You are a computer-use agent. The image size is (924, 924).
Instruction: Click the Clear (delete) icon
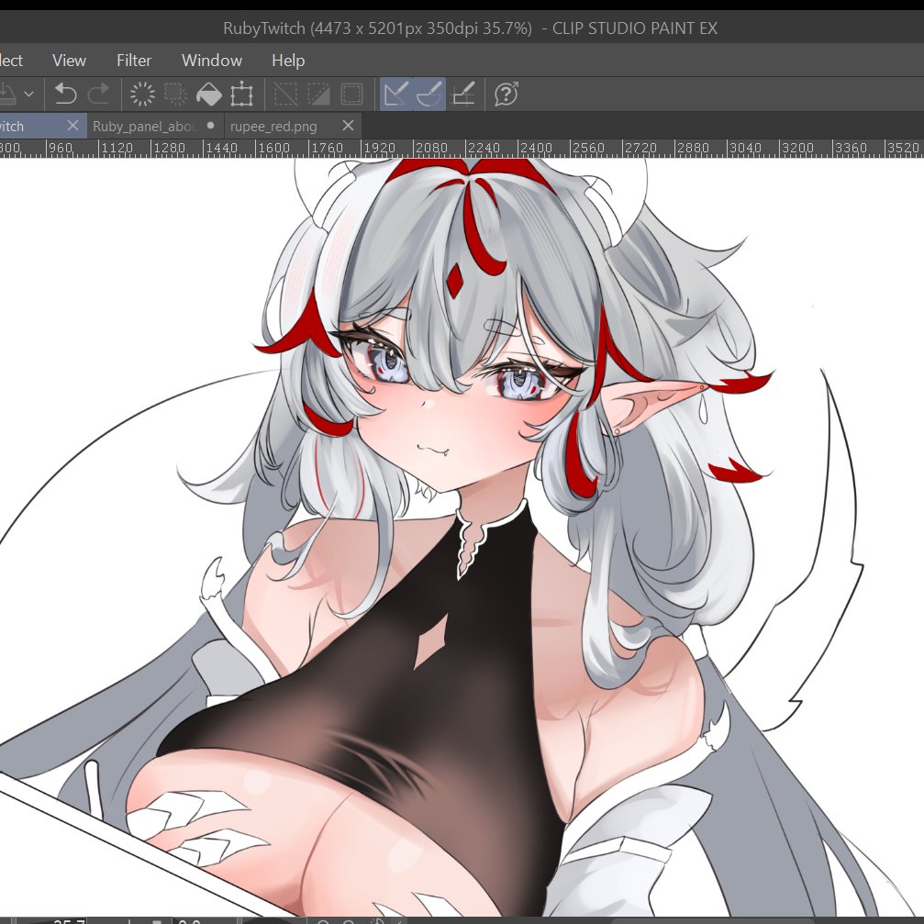tap(142, 94)
